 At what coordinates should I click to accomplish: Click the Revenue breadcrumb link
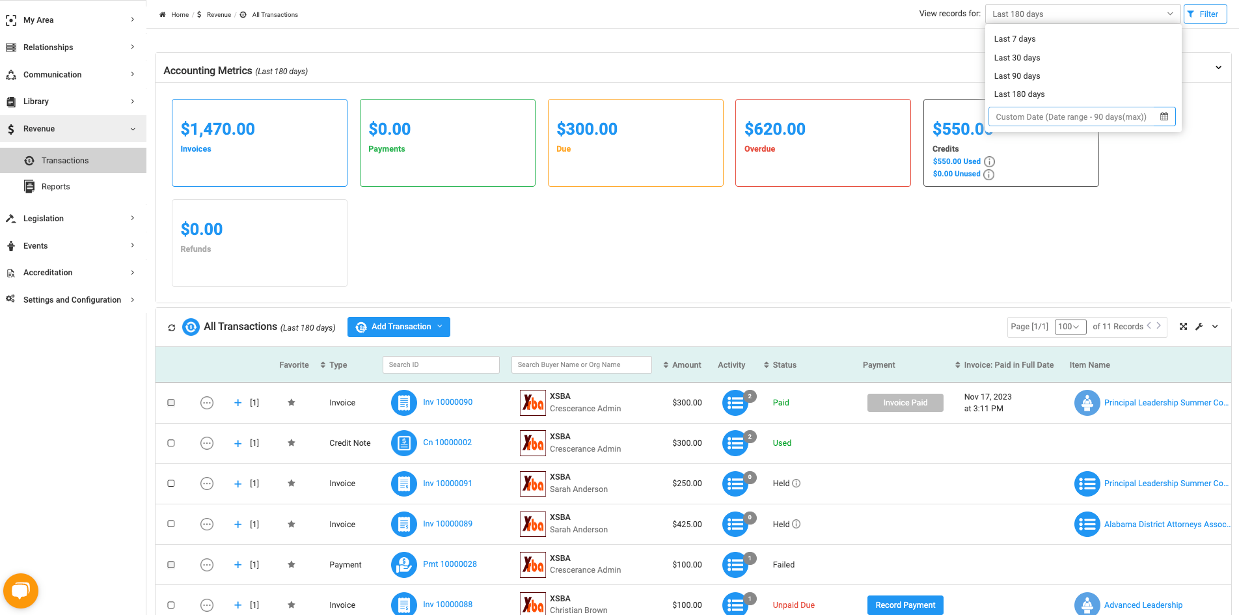click(219, 14)
